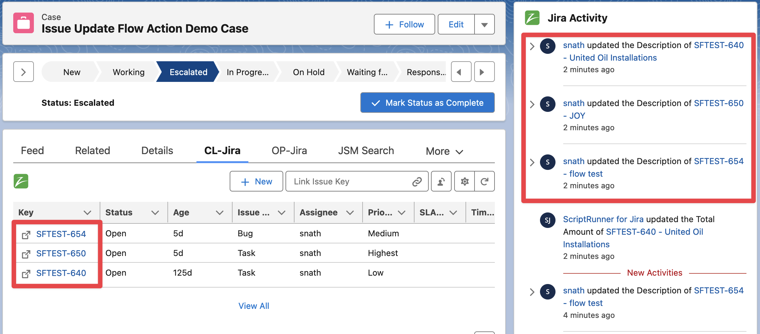760x334 pixels.
Task: Switch to the Details tab
Action: pos(157,151)
